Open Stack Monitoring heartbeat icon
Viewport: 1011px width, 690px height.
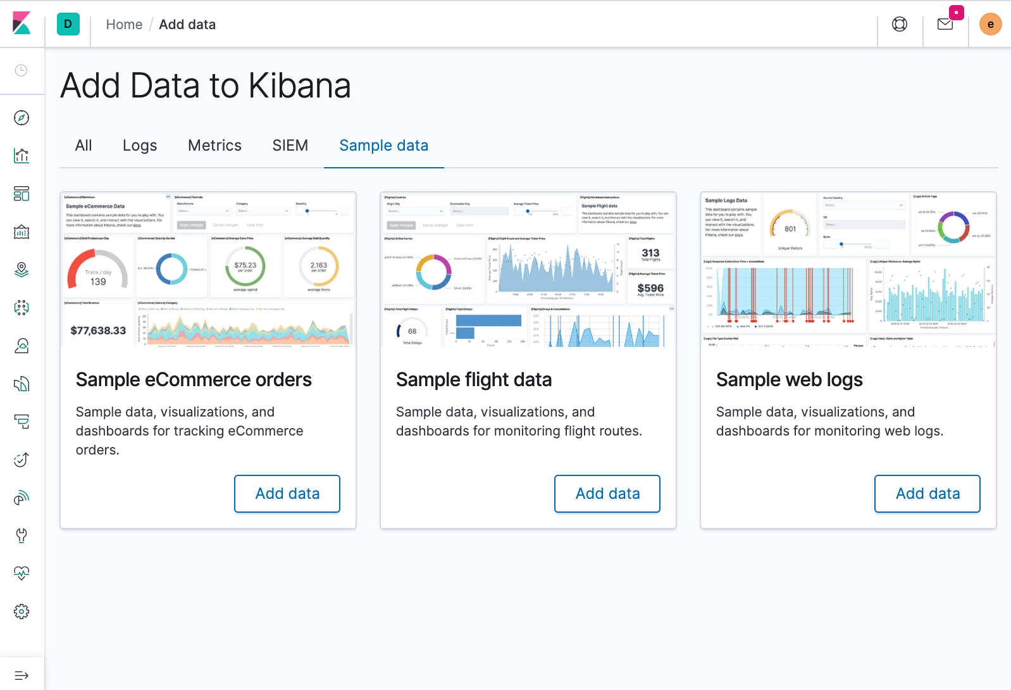[22, 574]
